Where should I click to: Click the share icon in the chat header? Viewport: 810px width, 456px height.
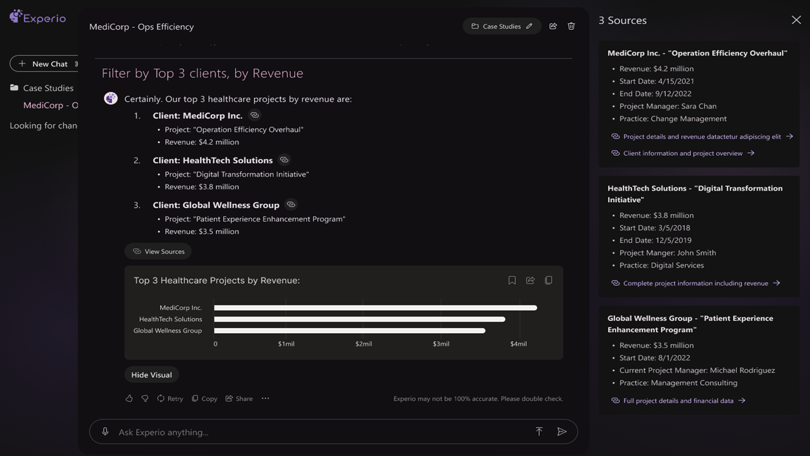point(553,26)
